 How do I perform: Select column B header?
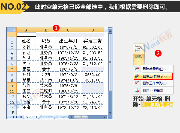coord(46,30)
